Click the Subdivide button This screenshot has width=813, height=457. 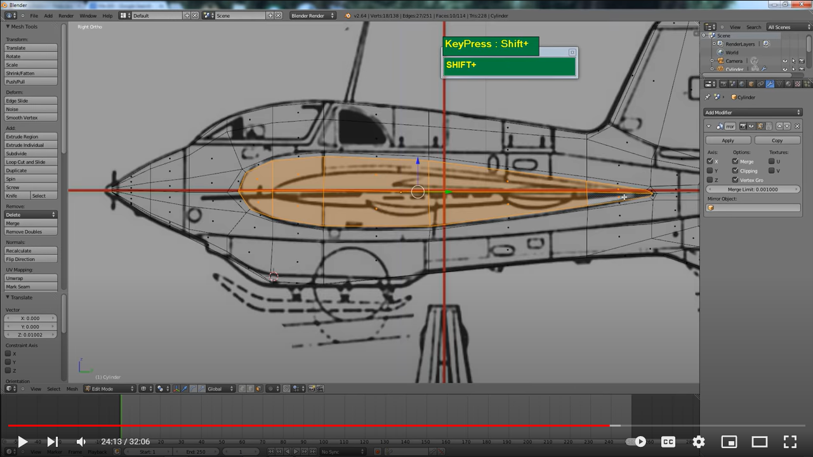click(31, 153)
